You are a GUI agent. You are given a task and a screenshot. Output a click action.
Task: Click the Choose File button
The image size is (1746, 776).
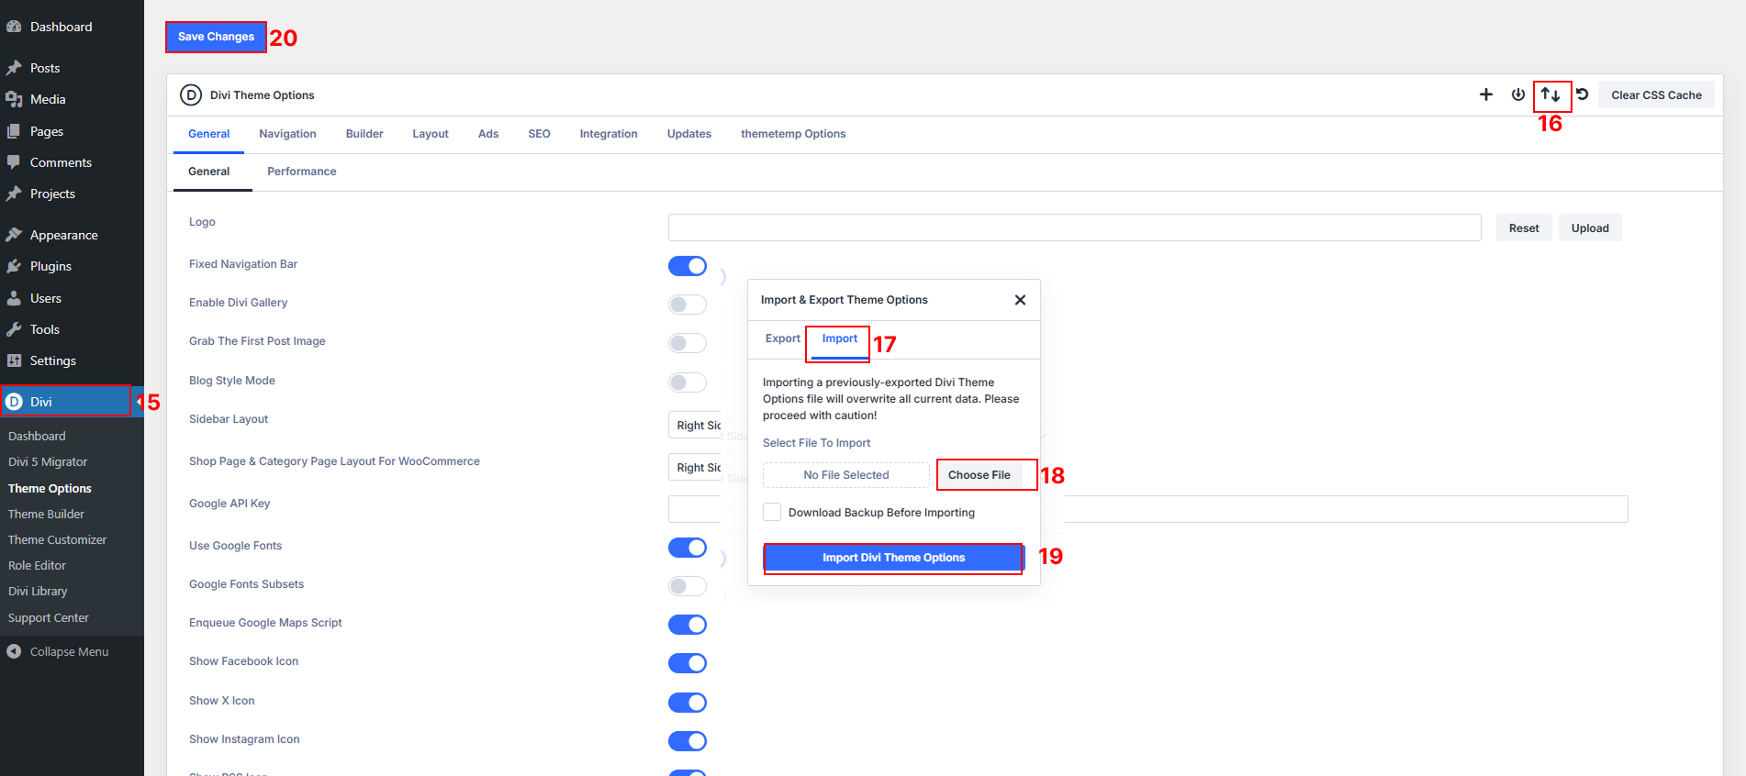click(x=979, y=475)
